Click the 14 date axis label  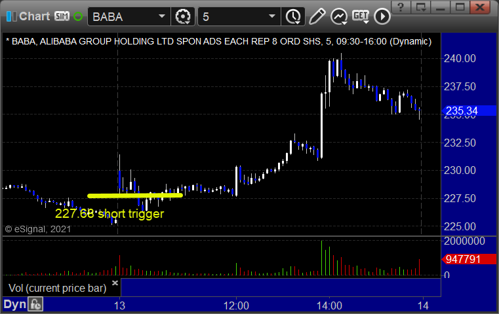click(x=423, y=305)
